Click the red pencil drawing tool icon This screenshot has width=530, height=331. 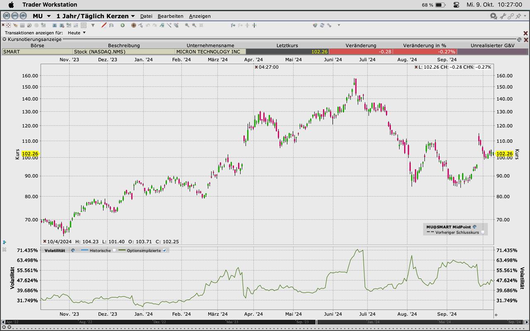pos(104,25)
